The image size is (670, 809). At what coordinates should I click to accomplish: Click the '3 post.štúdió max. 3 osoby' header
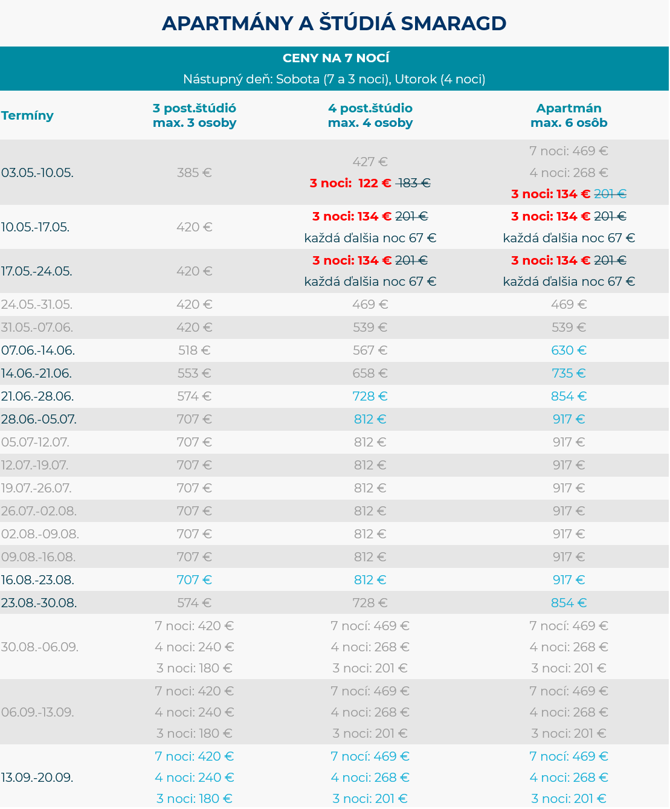coord(194,115)
